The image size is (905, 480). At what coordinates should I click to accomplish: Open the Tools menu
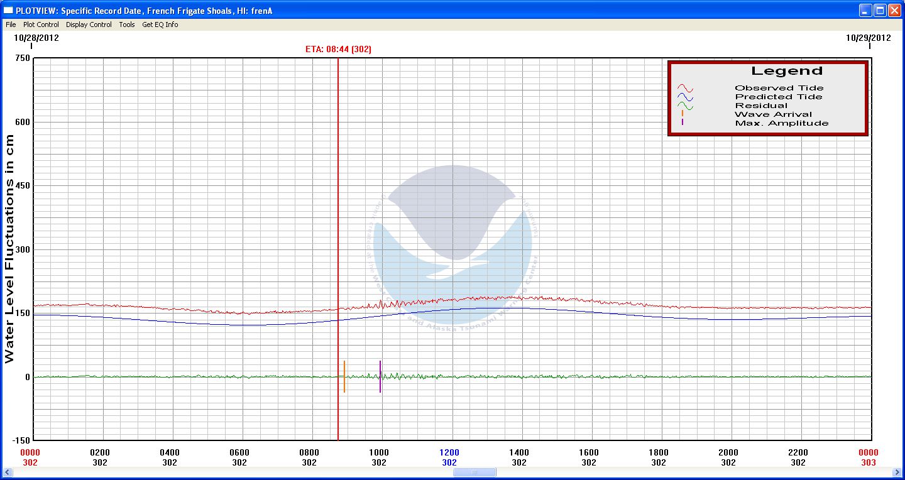tap(127, 25)
